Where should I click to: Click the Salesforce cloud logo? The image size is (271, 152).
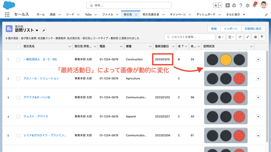tap(9, 5)
